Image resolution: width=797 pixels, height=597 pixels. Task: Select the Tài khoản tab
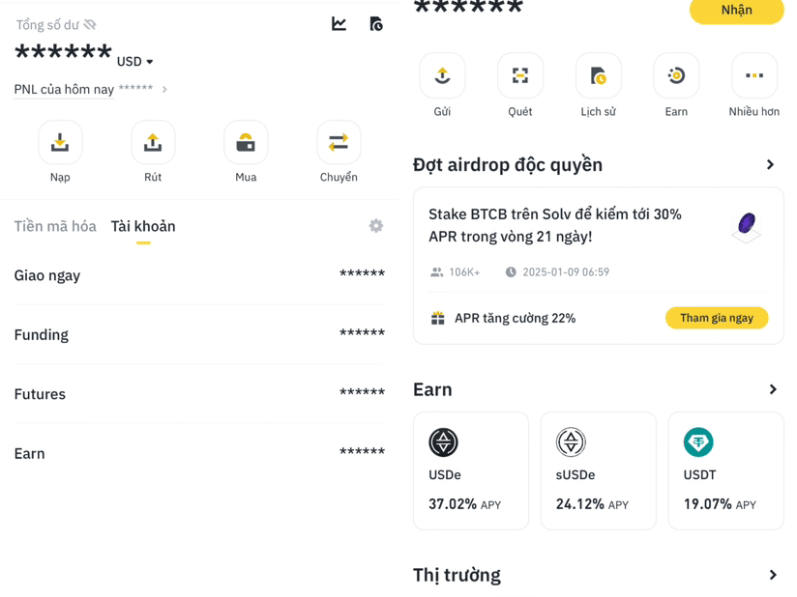click(x=143, y=226)
